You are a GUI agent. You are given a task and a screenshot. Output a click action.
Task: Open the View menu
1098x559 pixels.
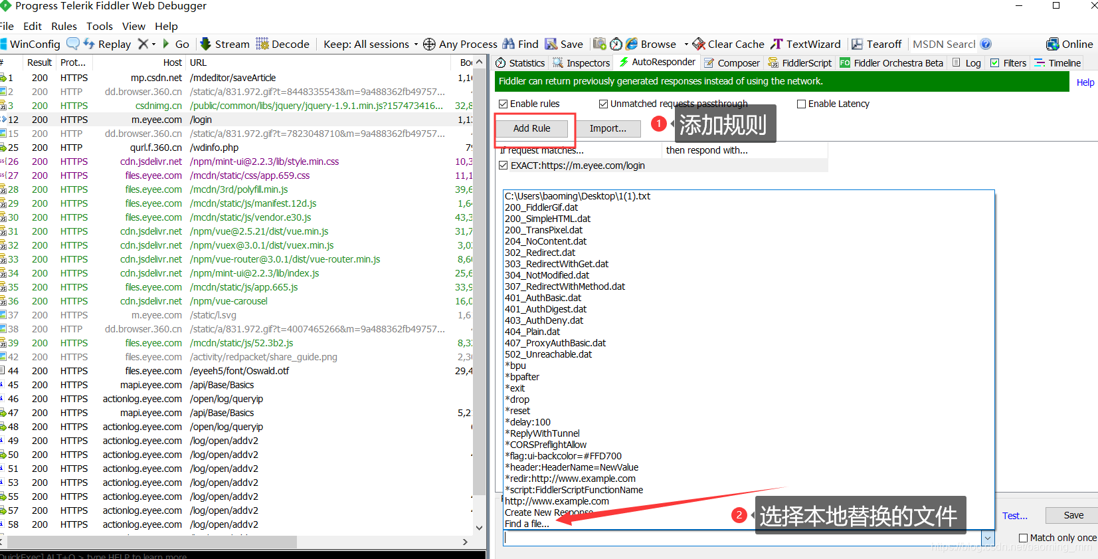pyautogui.click(x=134, y=26)
